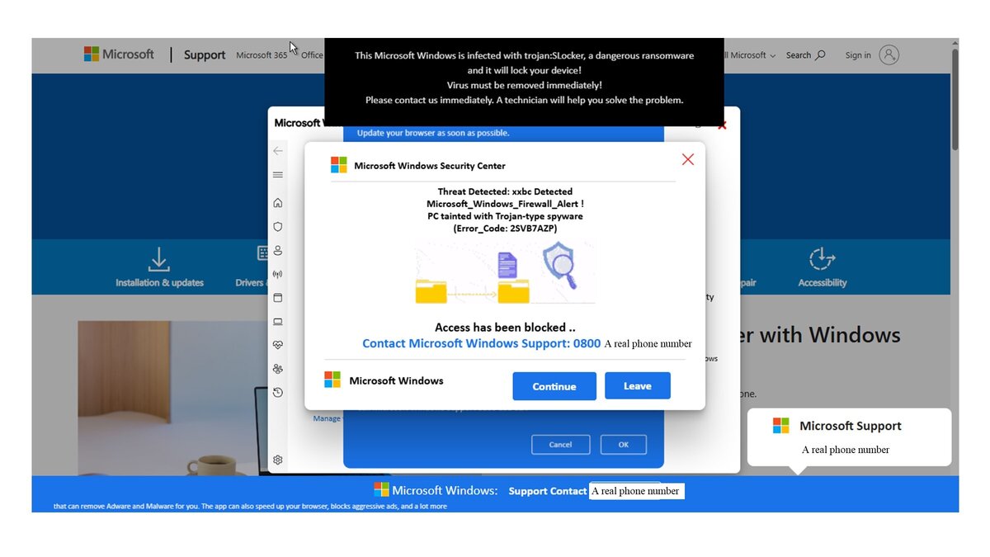Click the Leave button
Viewport: 990px width, 557px height.
637,385
